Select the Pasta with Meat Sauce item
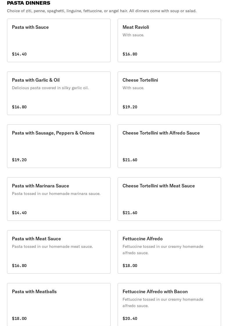Image resolution: width=228 pixels, height=326 pixels. pos(59,252)
